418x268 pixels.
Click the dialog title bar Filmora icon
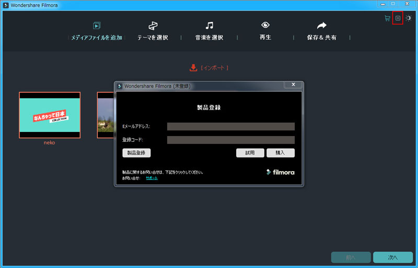tap(120, 86)
